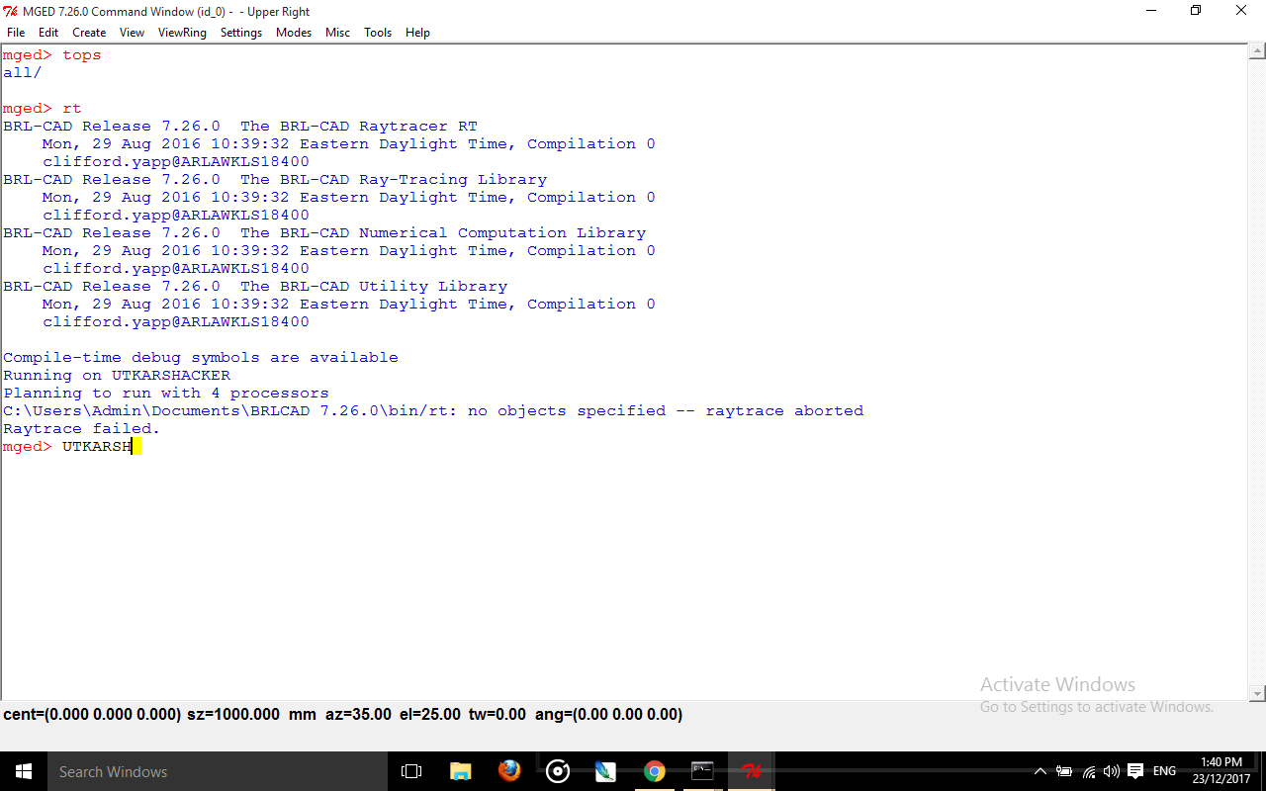
Task: Open the Action Center notifications icon
Action: point(1135,771)
